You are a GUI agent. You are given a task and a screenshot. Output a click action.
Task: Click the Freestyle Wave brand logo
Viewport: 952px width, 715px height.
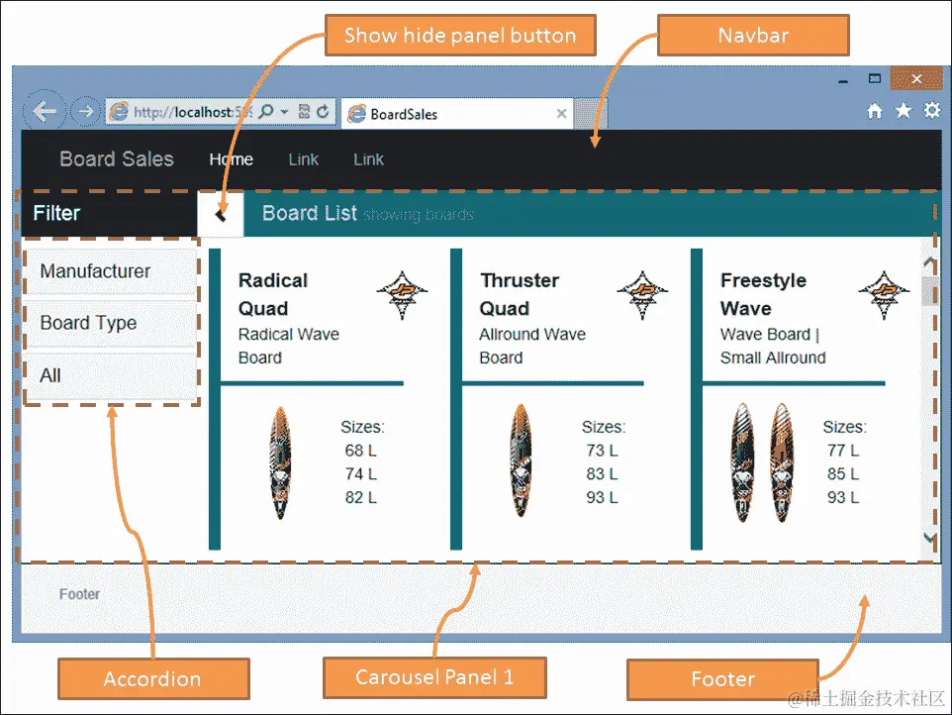click(884, 295)
